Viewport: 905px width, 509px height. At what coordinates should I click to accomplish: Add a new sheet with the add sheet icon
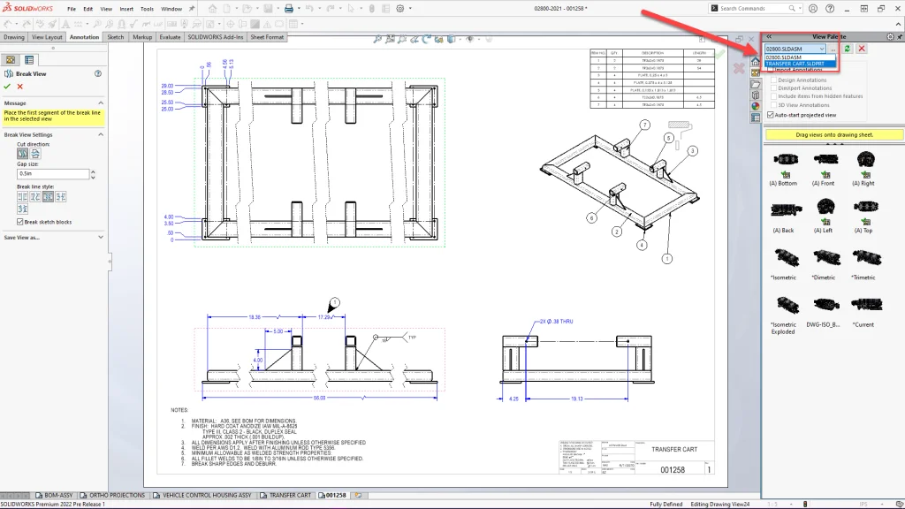click(358, 495)
